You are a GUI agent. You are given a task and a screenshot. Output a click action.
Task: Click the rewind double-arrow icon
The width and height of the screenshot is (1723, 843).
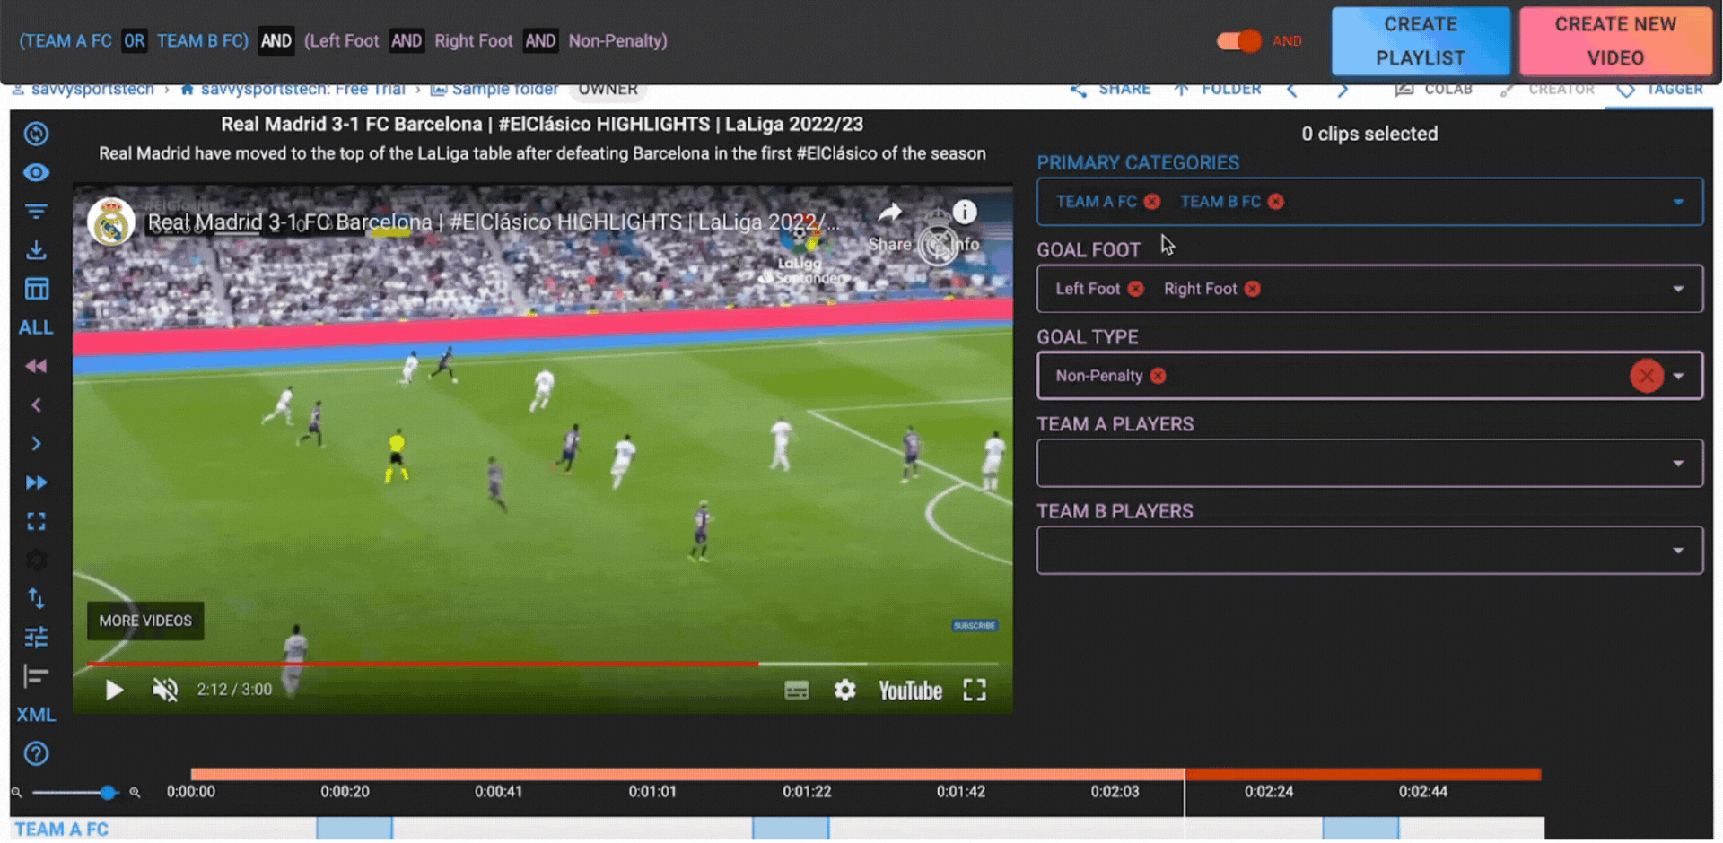pos(36,366)
